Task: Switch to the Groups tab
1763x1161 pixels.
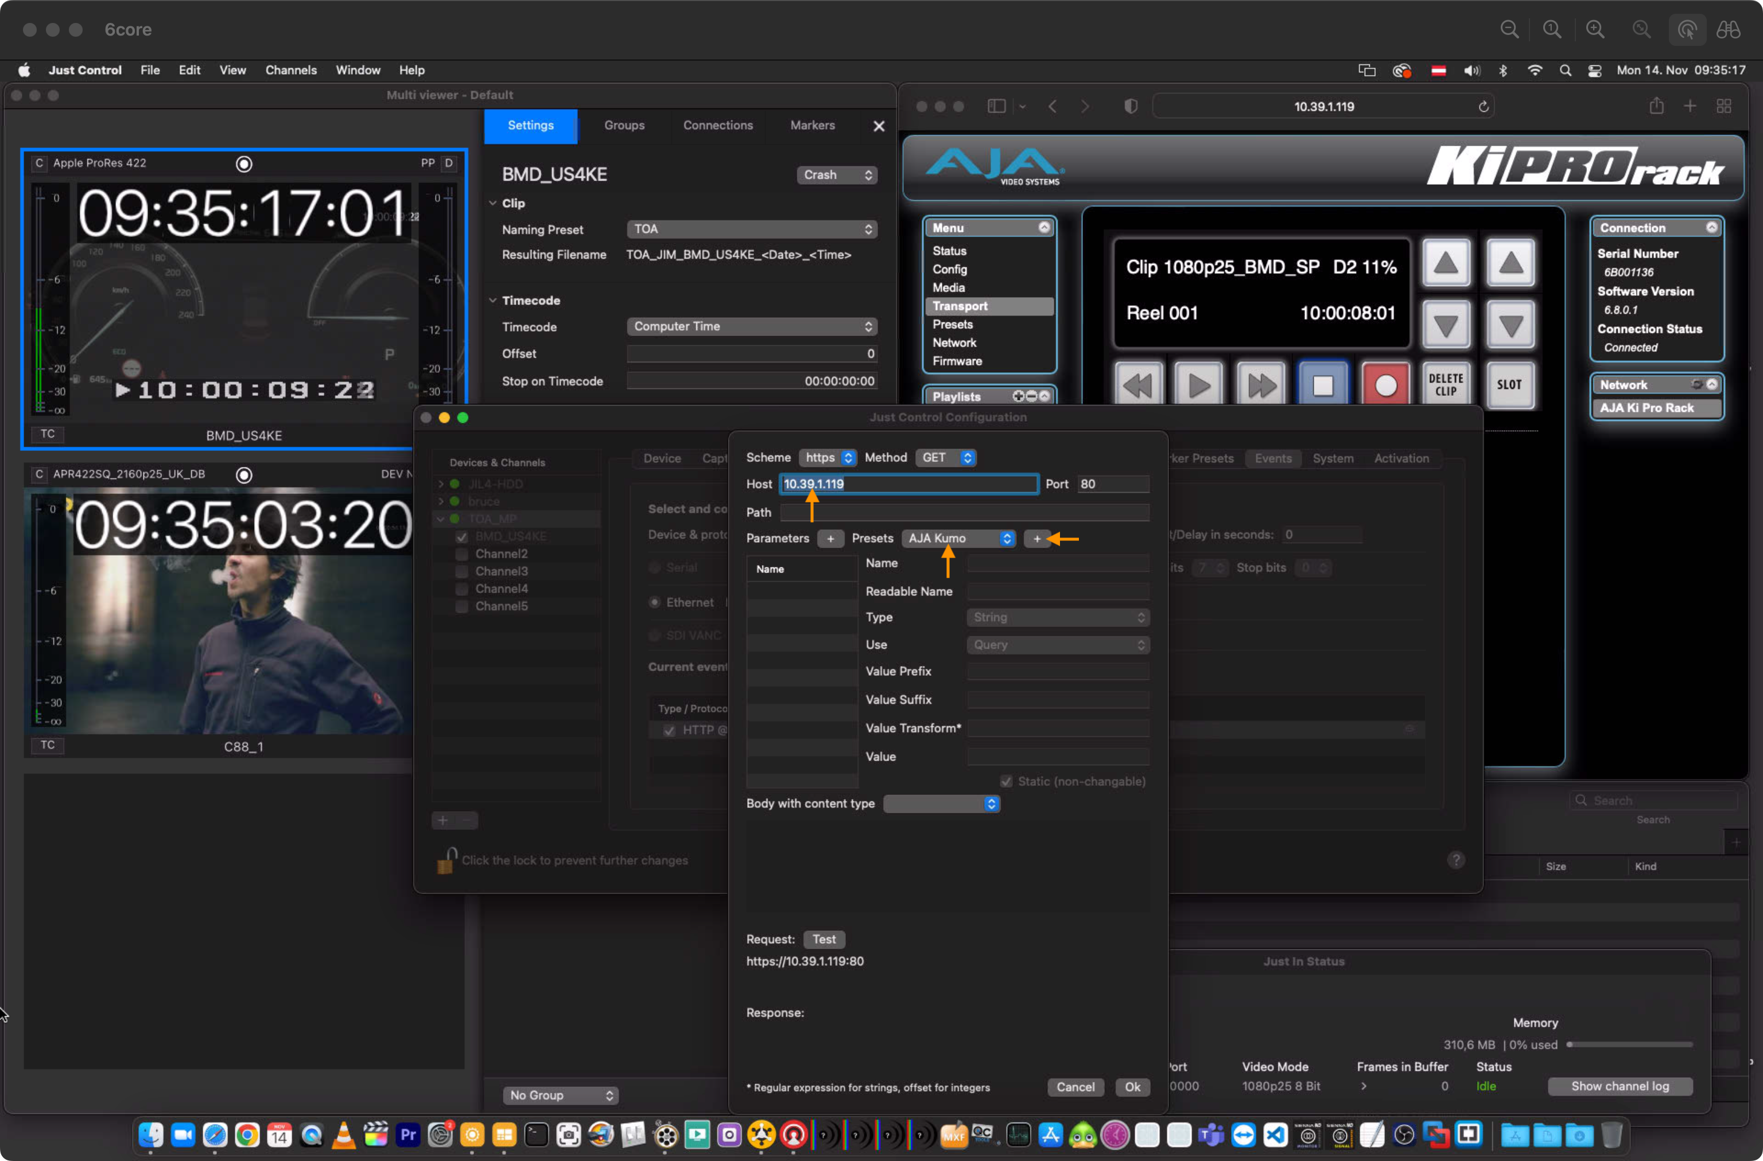Action: [624, 125]
